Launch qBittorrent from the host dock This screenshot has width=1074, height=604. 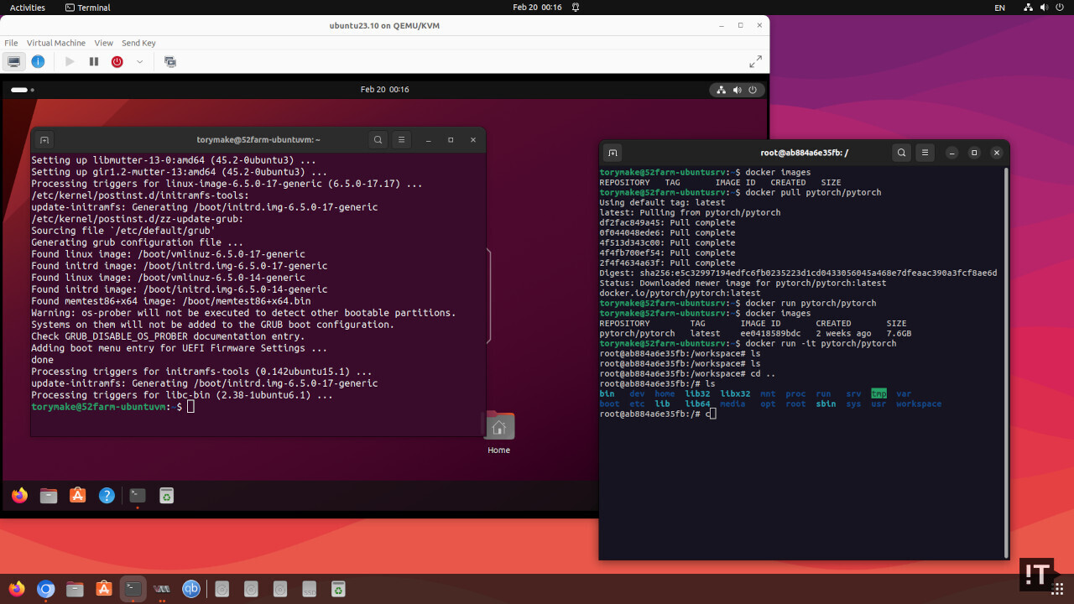click(191, 589)
